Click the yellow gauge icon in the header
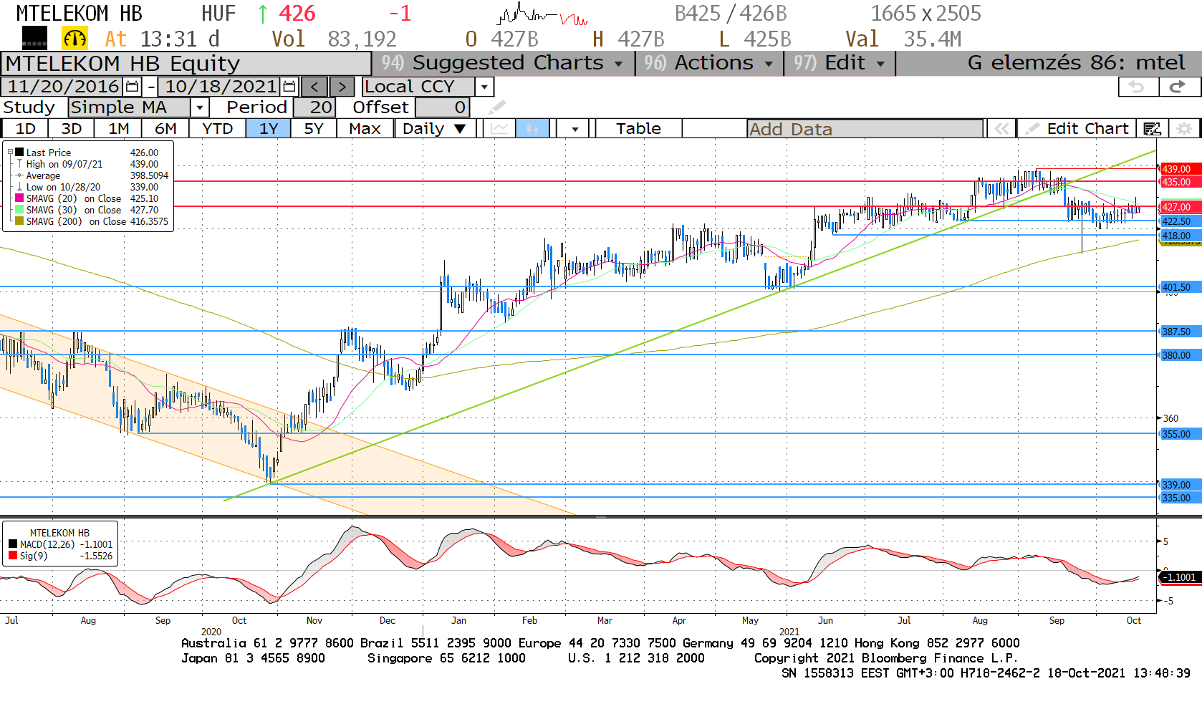Viewport: 1202px width, 704px height. (x=75, y=38)
